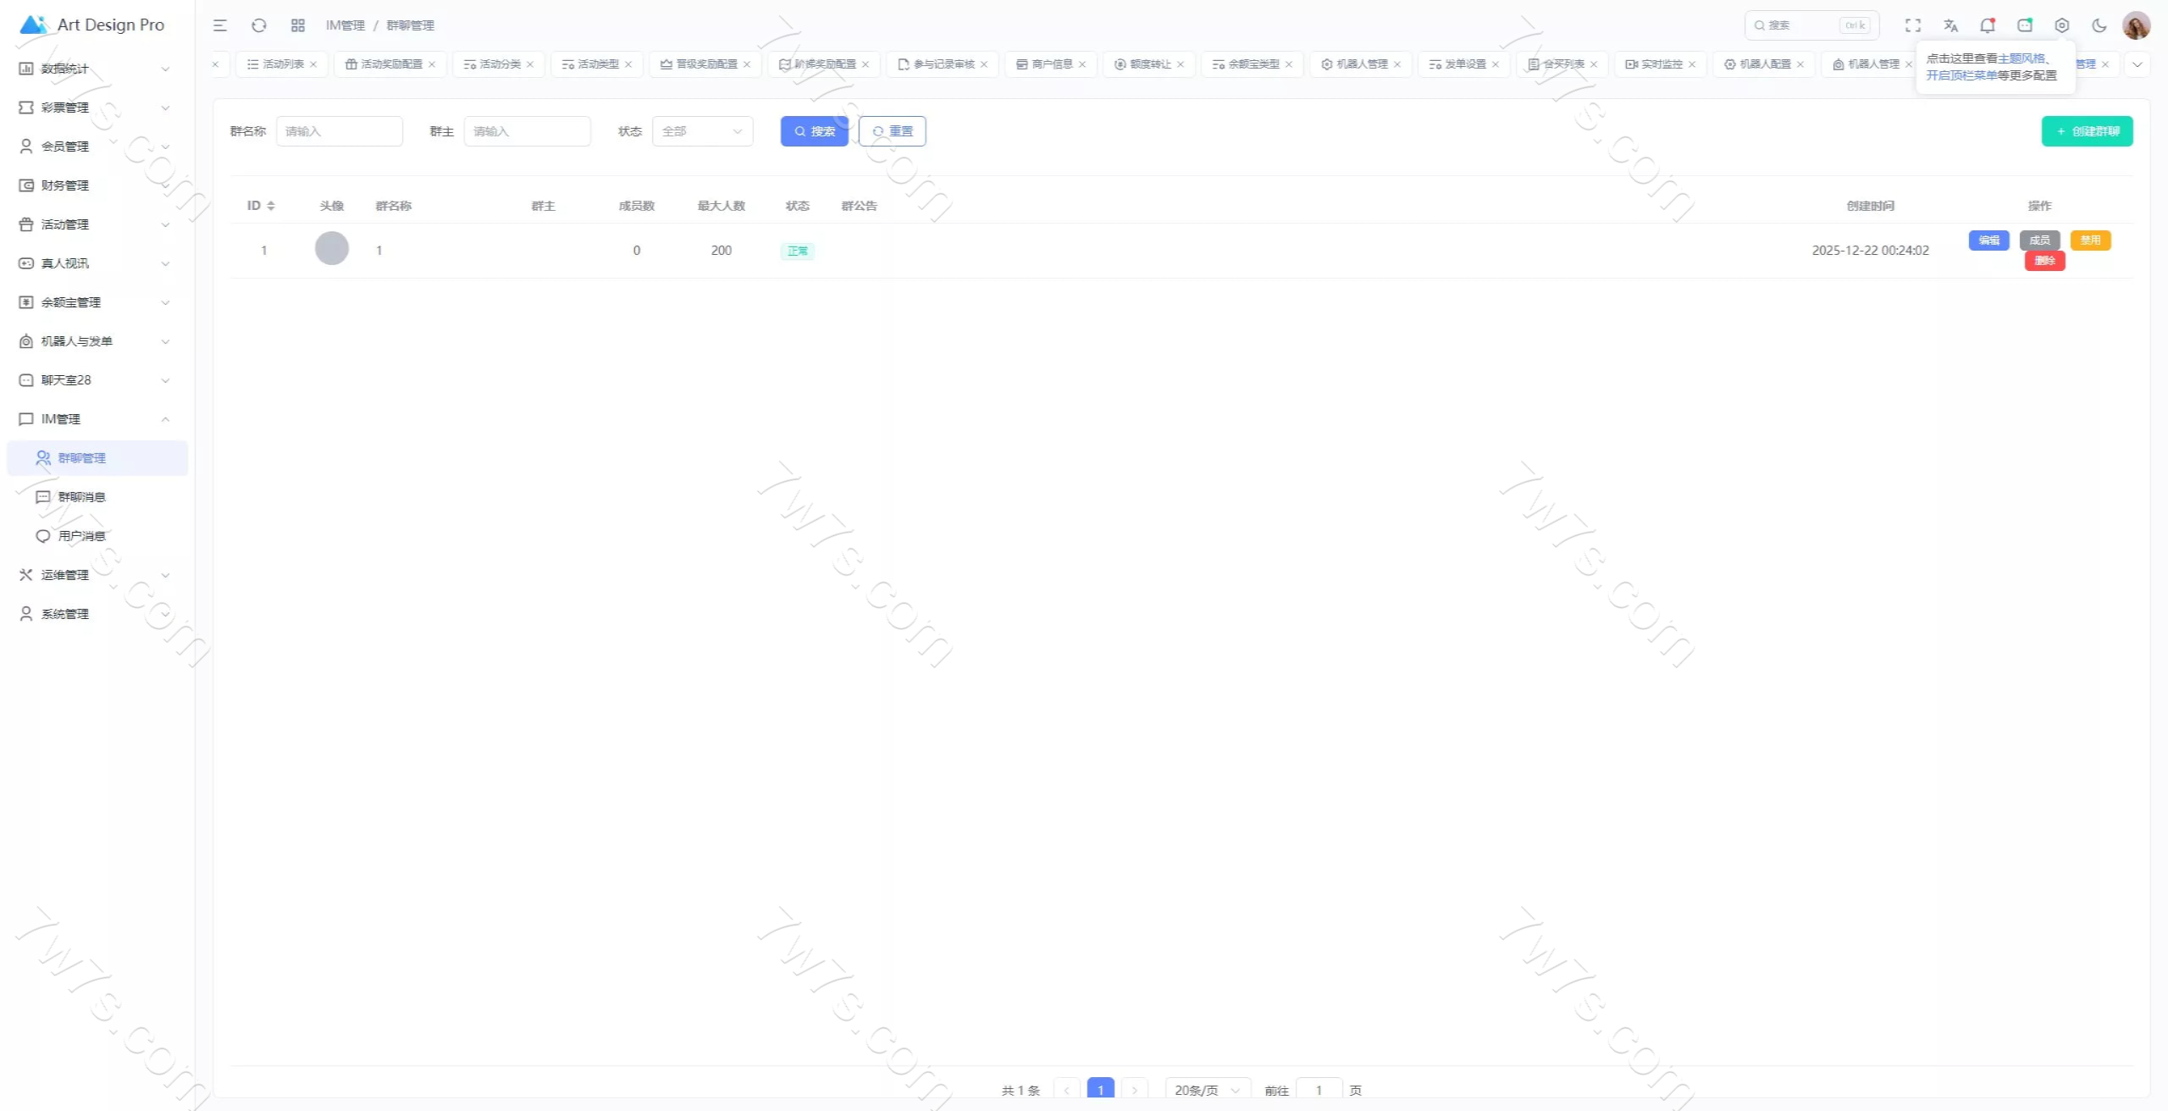Image resolution: width=2168 pixels, height=1111 pixels.
Task: Enter fullscreen mode via header icon
Action: coord(1913,25)
